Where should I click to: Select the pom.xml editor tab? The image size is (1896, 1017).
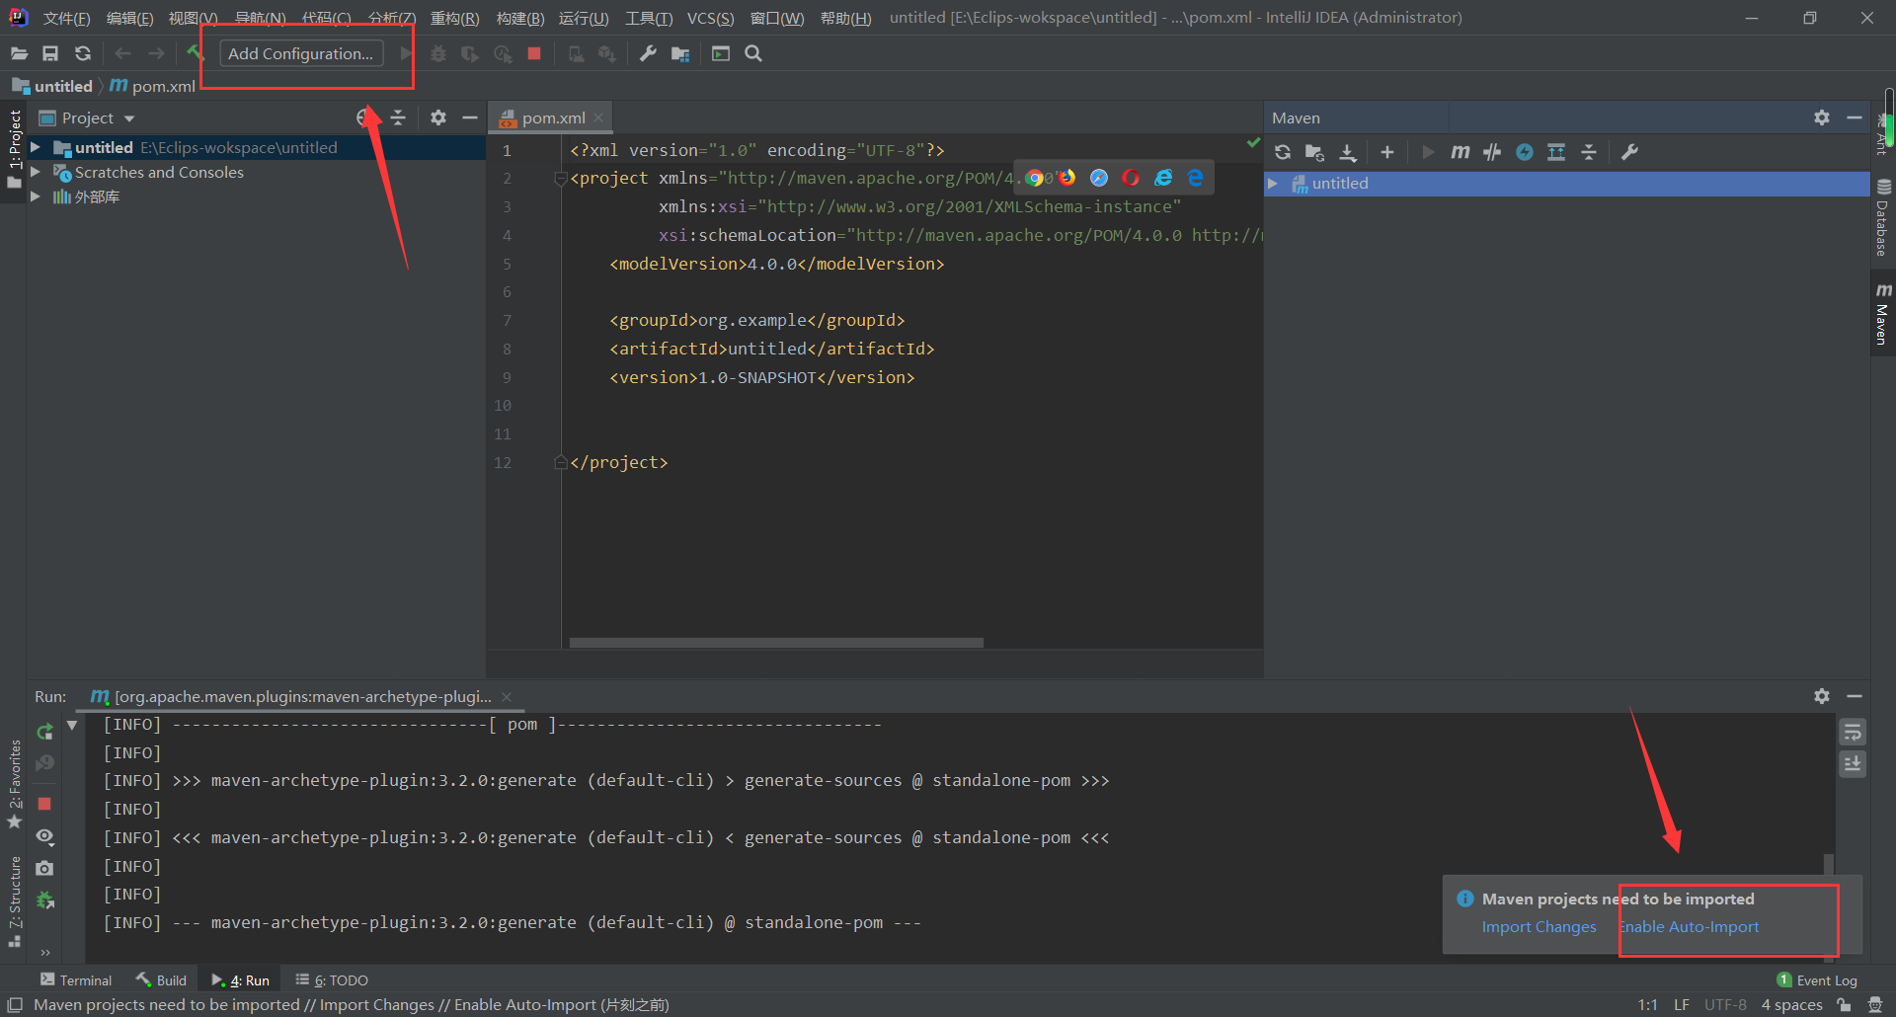click(551, 117)
